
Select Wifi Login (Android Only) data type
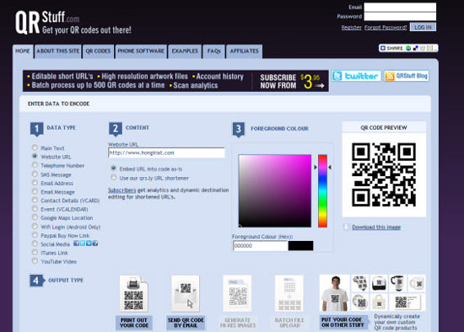(35, 226)
